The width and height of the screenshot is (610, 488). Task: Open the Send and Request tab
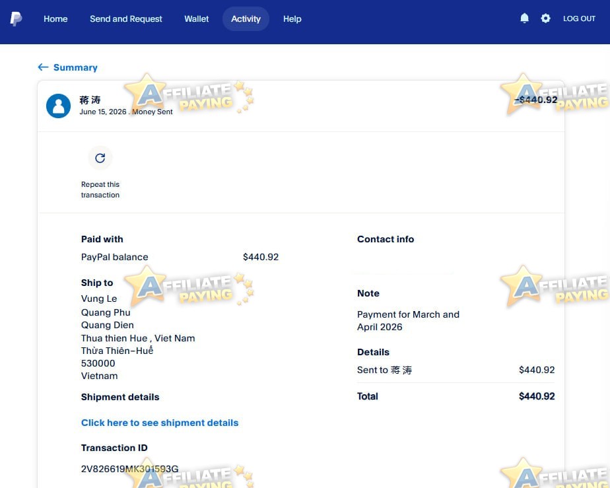click(126, 18)
